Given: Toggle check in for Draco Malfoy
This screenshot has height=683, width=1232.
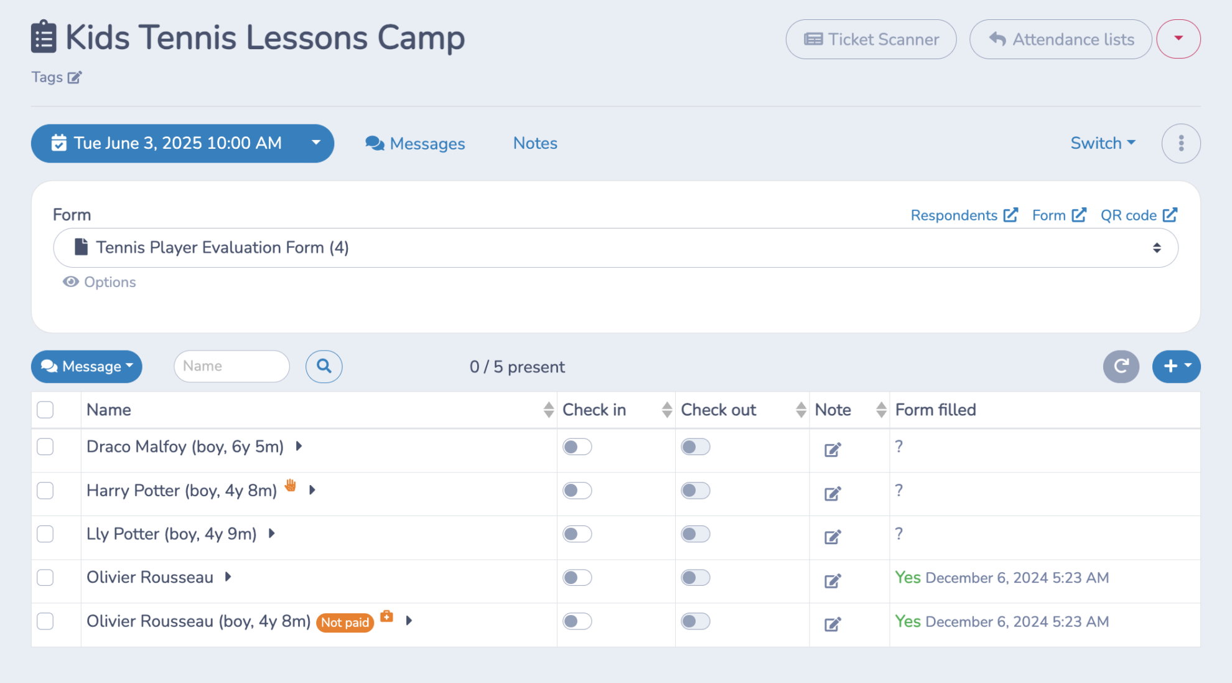Looking at the screenshot, I should point(577,447).
